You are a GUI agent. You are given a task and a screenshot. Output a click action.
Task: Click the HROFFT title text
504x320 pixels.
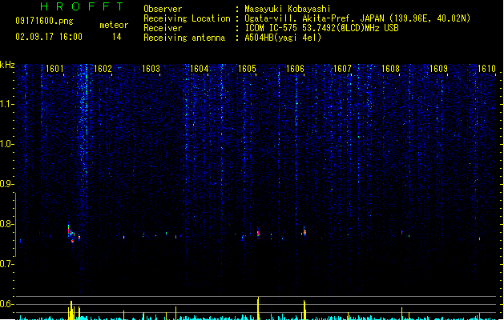(x=83, y=6)
